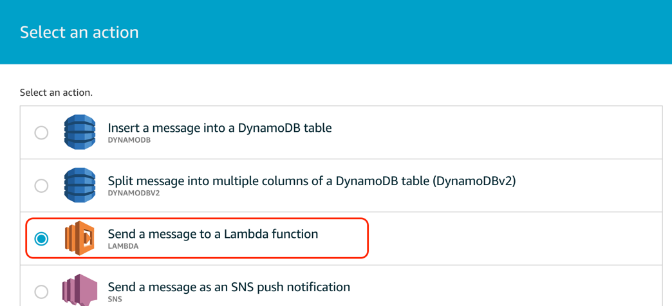Click the purple SNS notification icon
This screenshot has height=306, width=672.
80,290
